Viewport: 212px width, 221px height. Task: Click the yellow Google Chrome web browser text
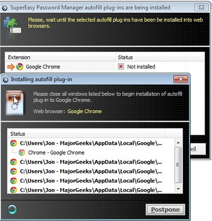(85, 111)
